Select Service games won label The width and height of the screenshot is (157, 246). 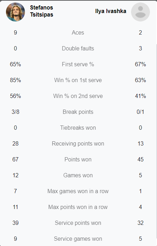click(x=78, y=239)
